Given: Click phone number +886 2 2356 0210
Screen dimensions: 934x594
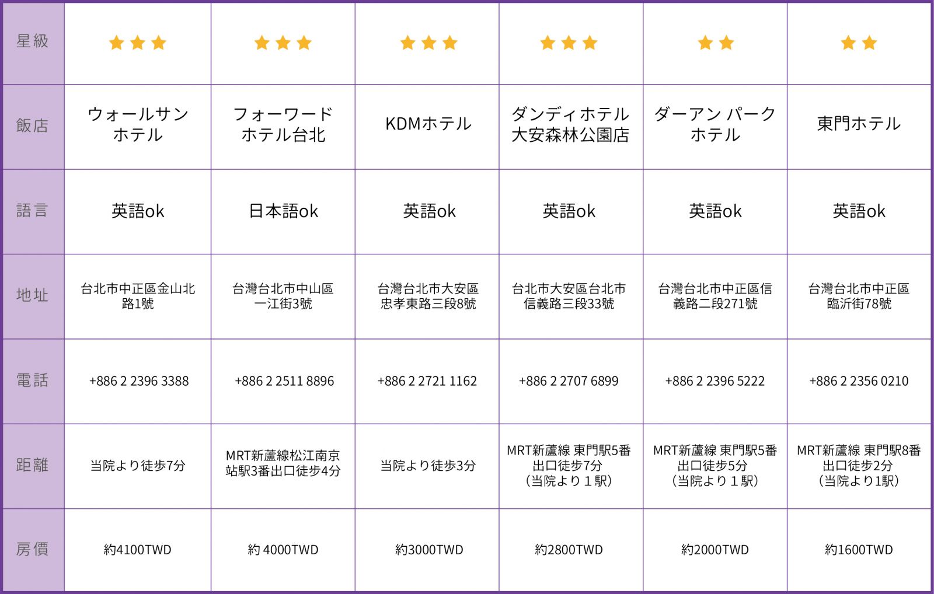Looking at the screenshot, I should [859, 381].
